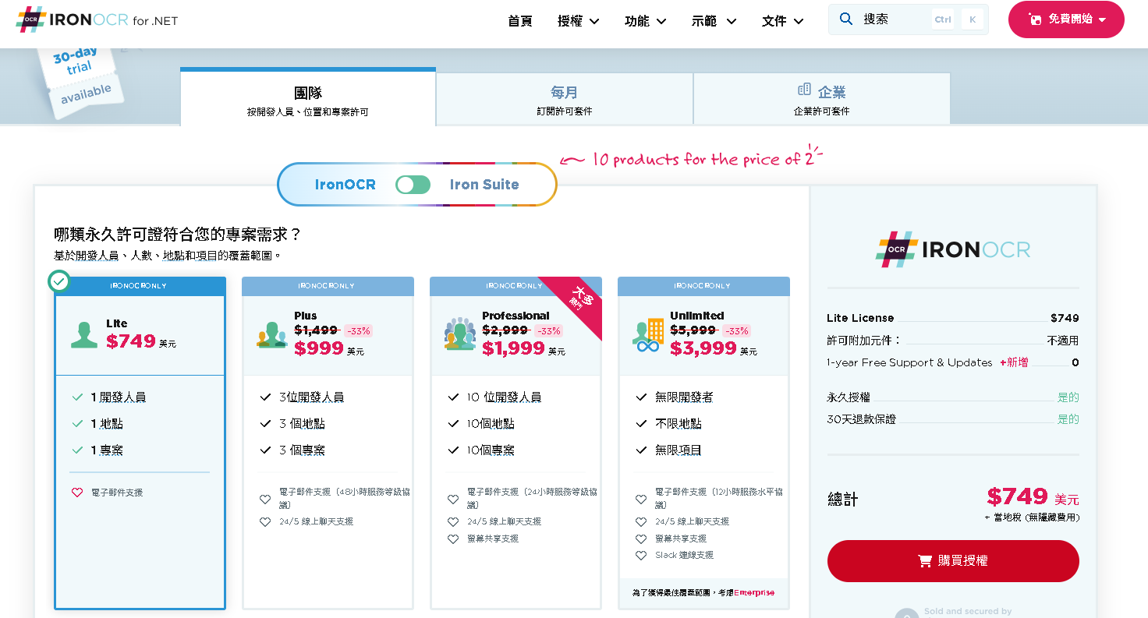The image size is (1148, 618).
Task: Click the enterprise building icon in 企業 tab
Action: 804,90
